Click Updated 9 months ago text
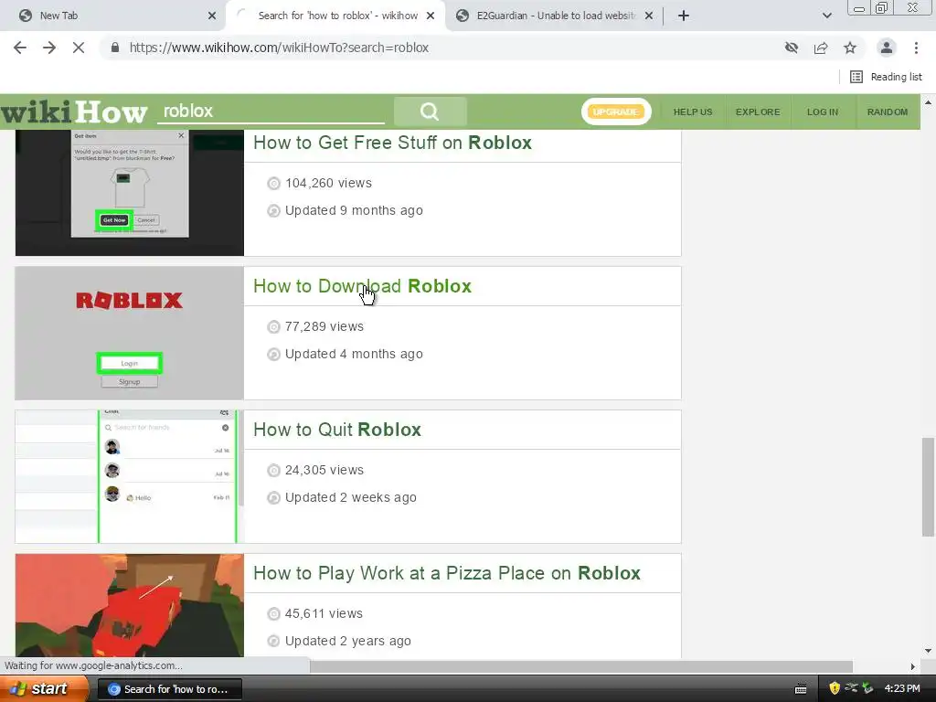 pyautogui.click(x=354, y=211)
